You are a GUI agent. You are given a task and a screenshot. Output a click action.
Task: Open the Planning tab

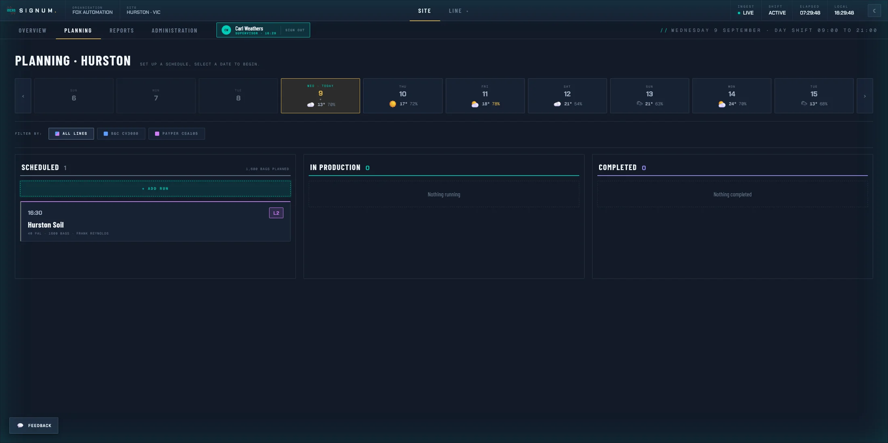click(x=78, y=31)
